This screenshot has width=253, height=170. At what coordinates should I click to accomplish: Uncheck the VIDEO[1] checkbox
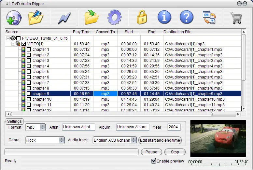click(x=23, y=44)
